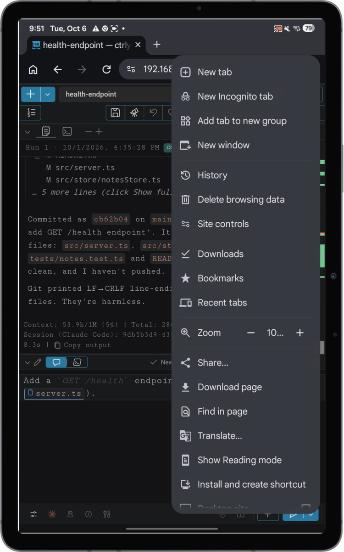Open the sliders settings icon in bottom bar
Screen dimensions: 344x552
pos(33,514)
